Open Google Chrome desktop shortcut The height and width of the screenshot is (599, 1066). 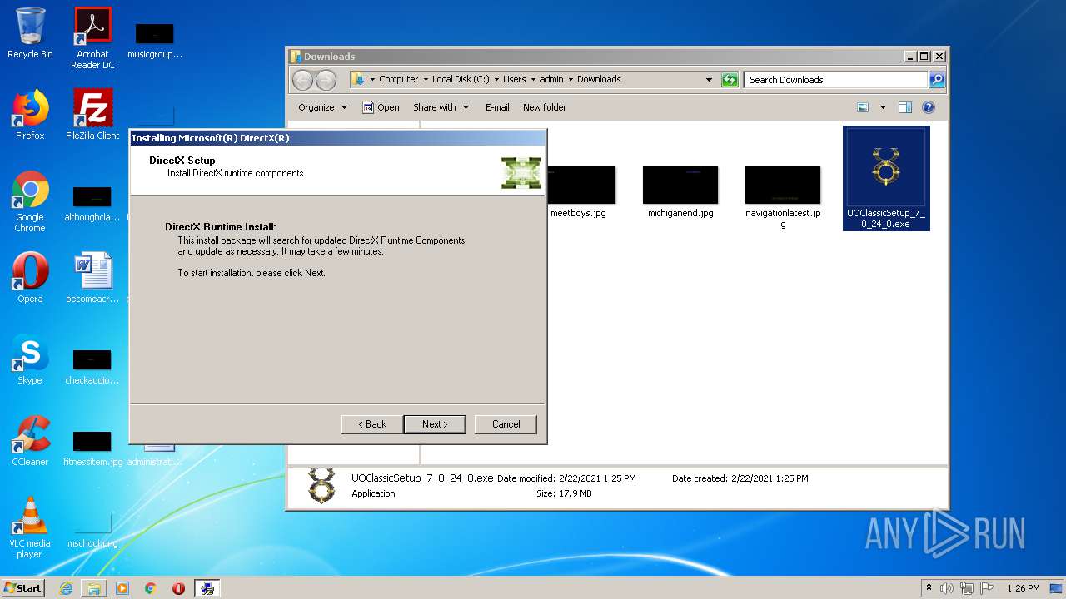(30, 201)
